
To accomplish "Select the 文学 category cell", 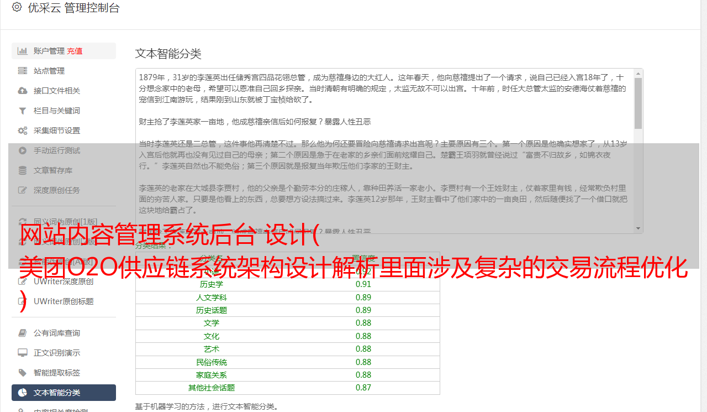I will 212,323.
